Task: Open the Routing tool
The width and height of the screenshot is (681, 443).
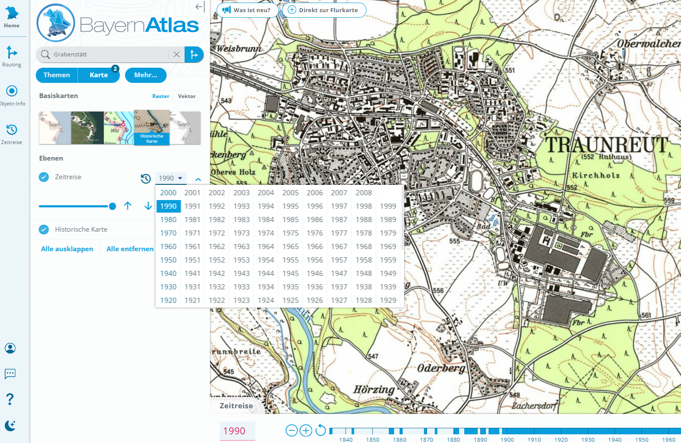Action: point(12,56)
